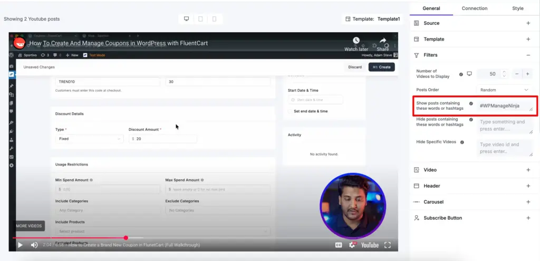Click the Create button in the video
The height and width of the screenshot is (261, 540).
382,67
